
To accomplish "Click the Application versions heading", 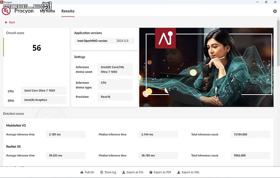I will pos(88,33).
